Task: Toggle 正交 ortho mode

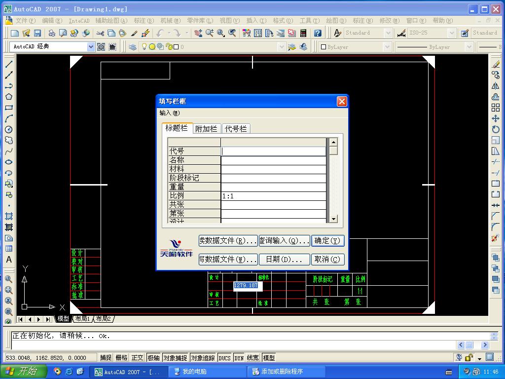Action: click(x=137, y=358)
